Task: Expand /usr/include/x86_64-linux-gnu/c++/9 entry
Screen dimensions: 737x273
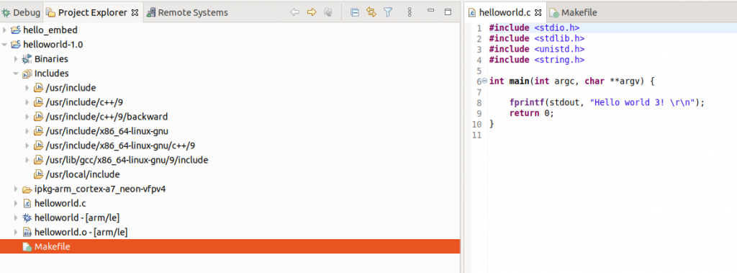Action: [27, 146]
